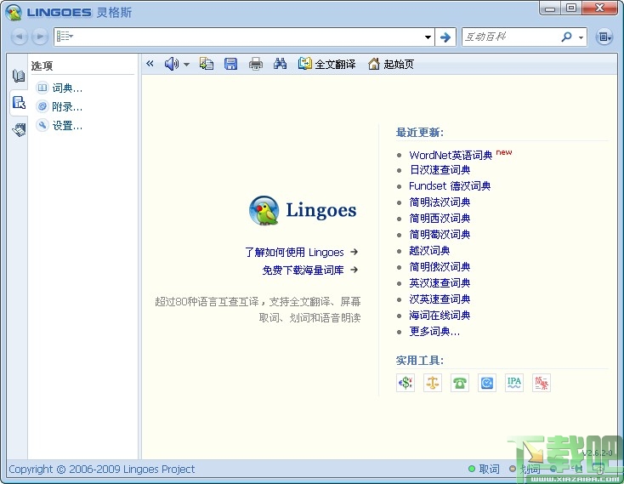Go to 起始页 start page

391,64
